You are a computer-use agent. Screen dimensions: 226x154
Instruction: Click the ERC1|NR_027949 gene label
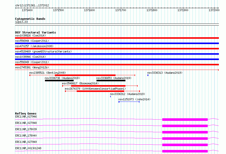pyautogui.click(x=26, y=142)
